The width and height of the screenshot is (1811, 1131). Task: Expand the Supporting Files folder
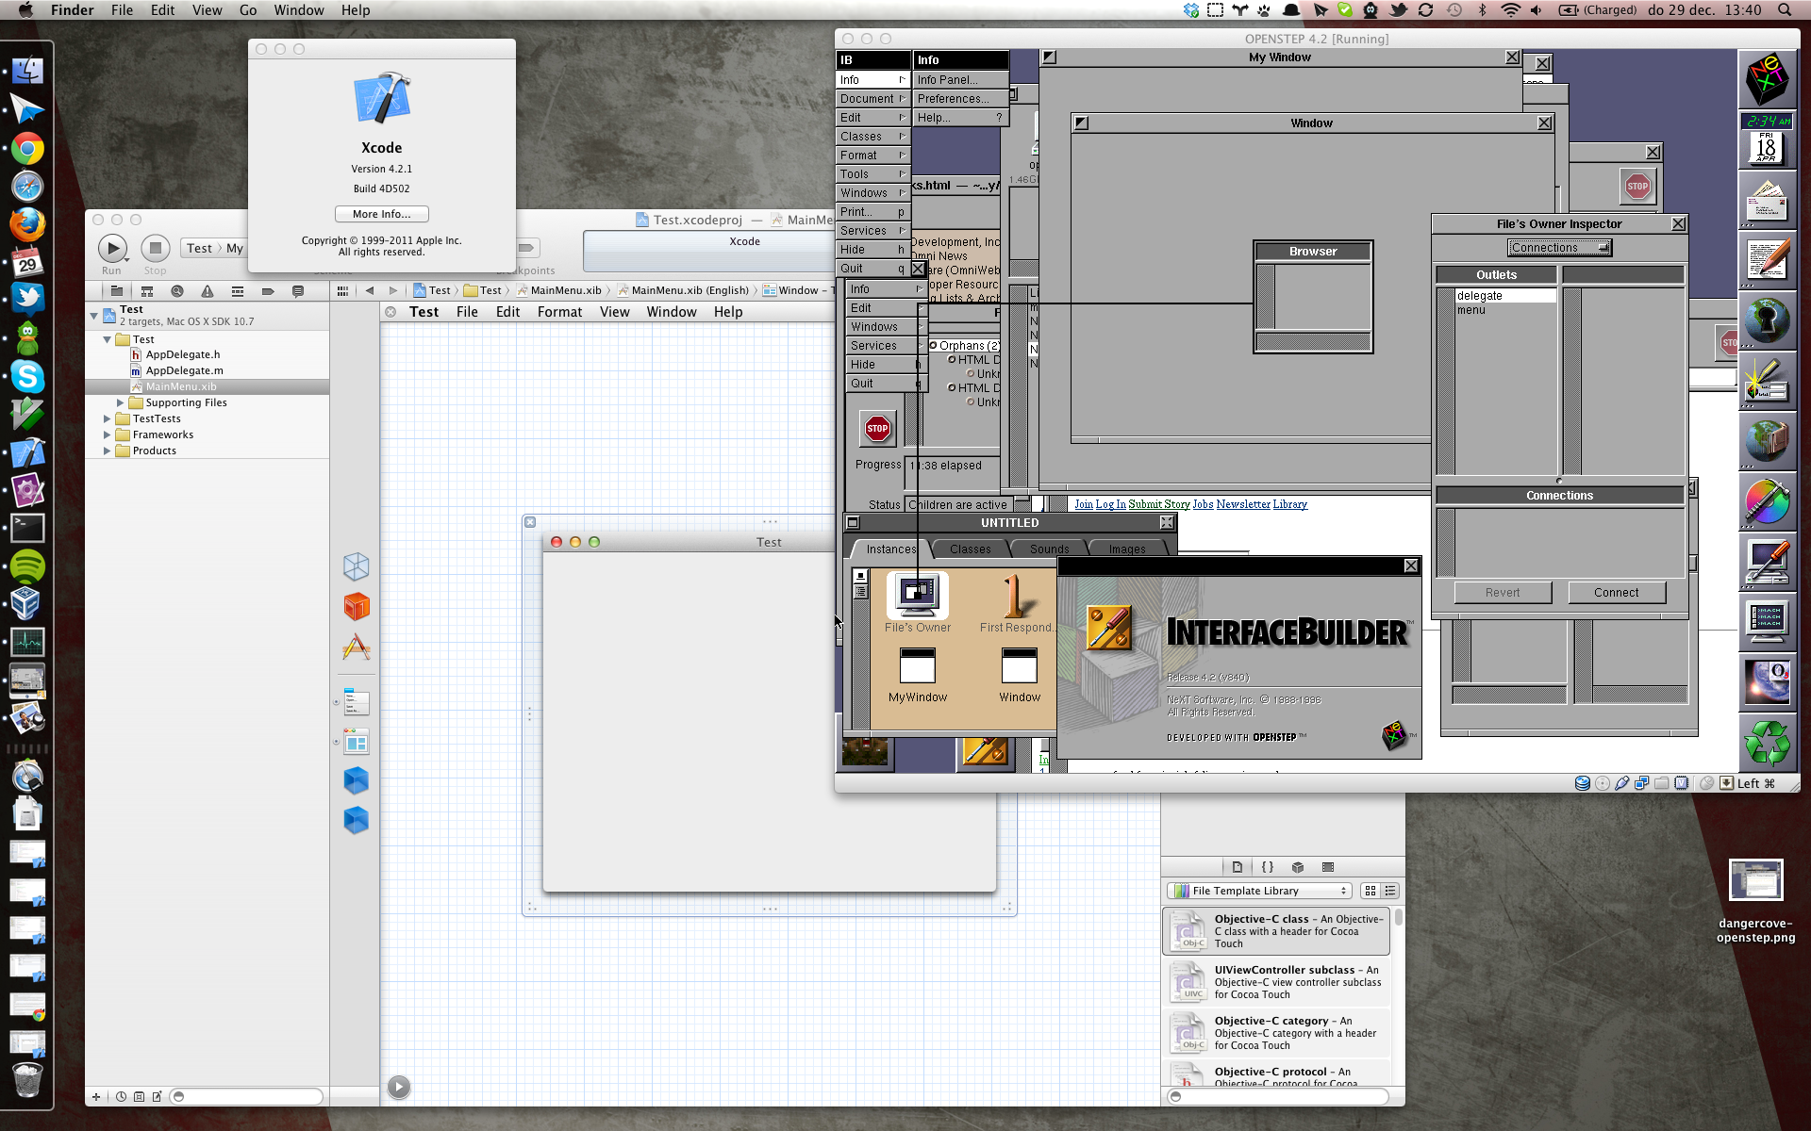click(120, 402)
